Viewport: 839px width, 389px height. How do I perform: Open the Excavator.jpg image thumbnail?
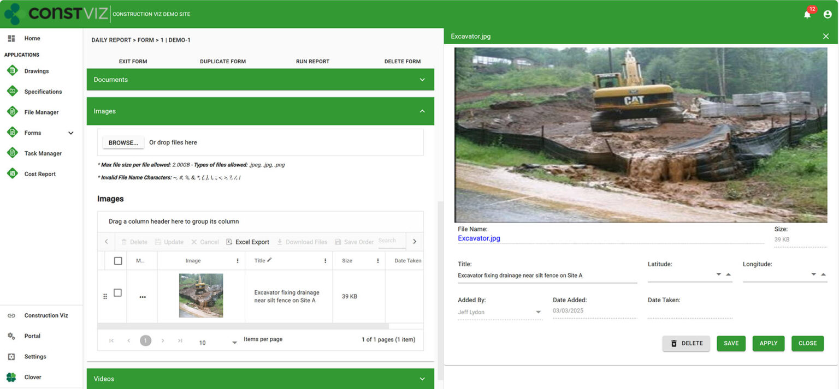click(x=201, y=295)
